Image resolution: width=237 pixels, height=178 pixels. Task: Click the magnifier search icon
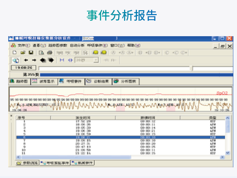click(x=15, y=60)
